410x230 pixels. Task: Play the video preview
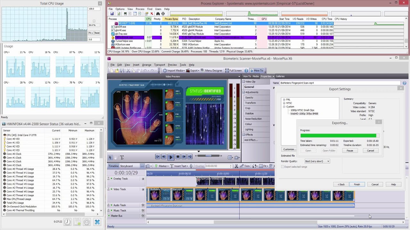(x=170, y=157)
